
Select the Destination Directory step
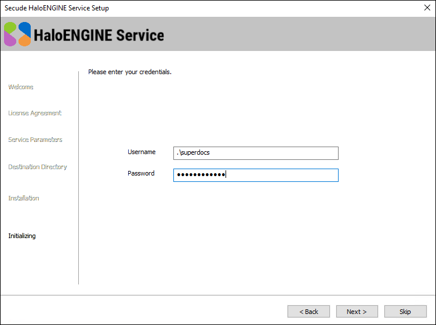[38, 167]
